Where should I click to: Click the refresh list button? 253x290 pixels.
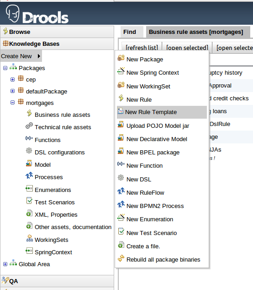pos(142,48)
